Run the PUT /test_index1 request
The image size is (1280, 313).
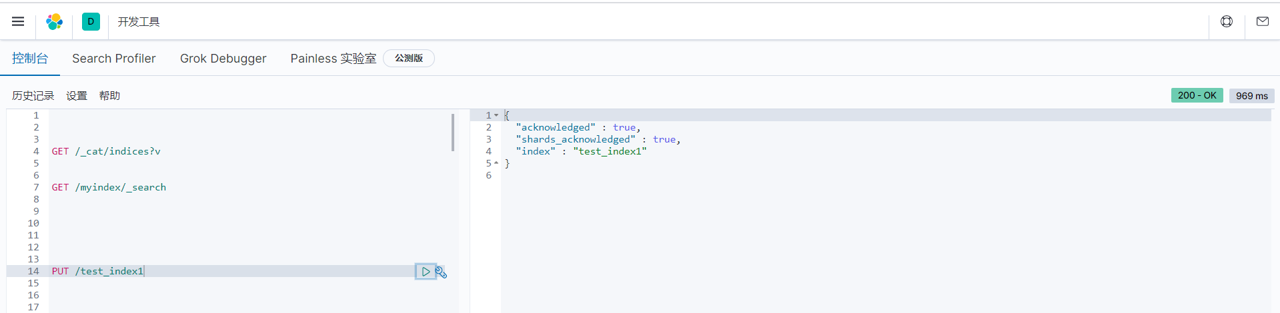point(426,272)
